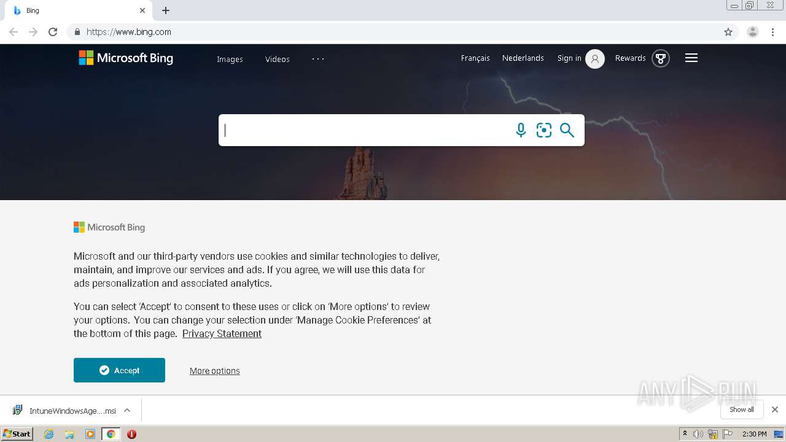Click the microphone voice search icon
786x442 pixels.
pos(521,130)
